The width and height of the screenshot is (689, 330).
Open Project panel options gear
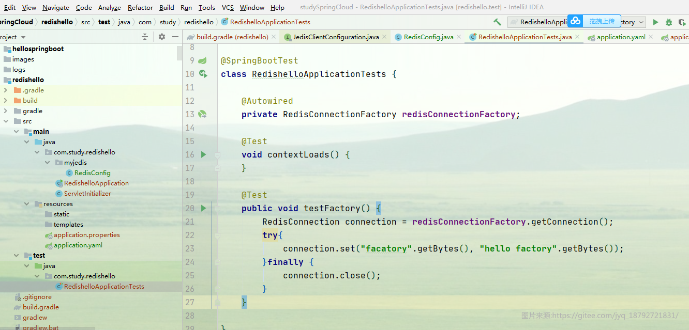[x=162, y=37]
